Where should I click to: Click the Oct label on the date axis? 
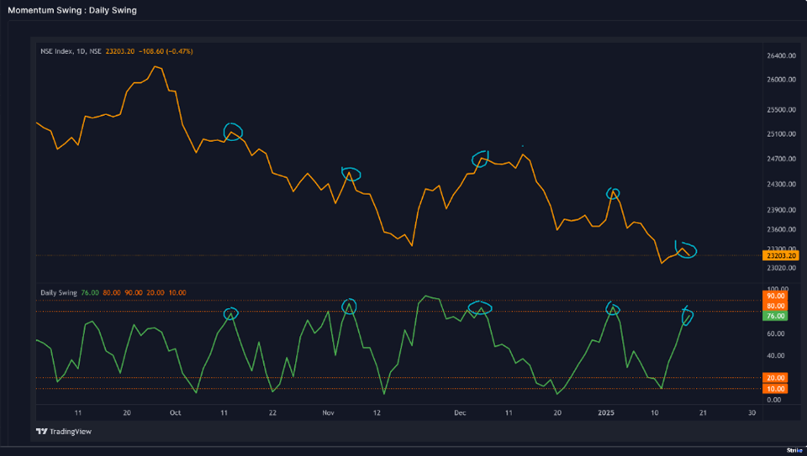pyautogui.click(x=175, y=413)
